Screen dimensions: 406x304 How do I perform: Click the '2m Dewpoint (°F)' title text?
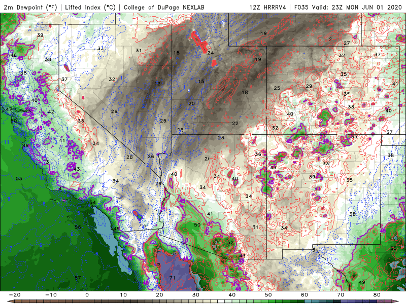30,7
